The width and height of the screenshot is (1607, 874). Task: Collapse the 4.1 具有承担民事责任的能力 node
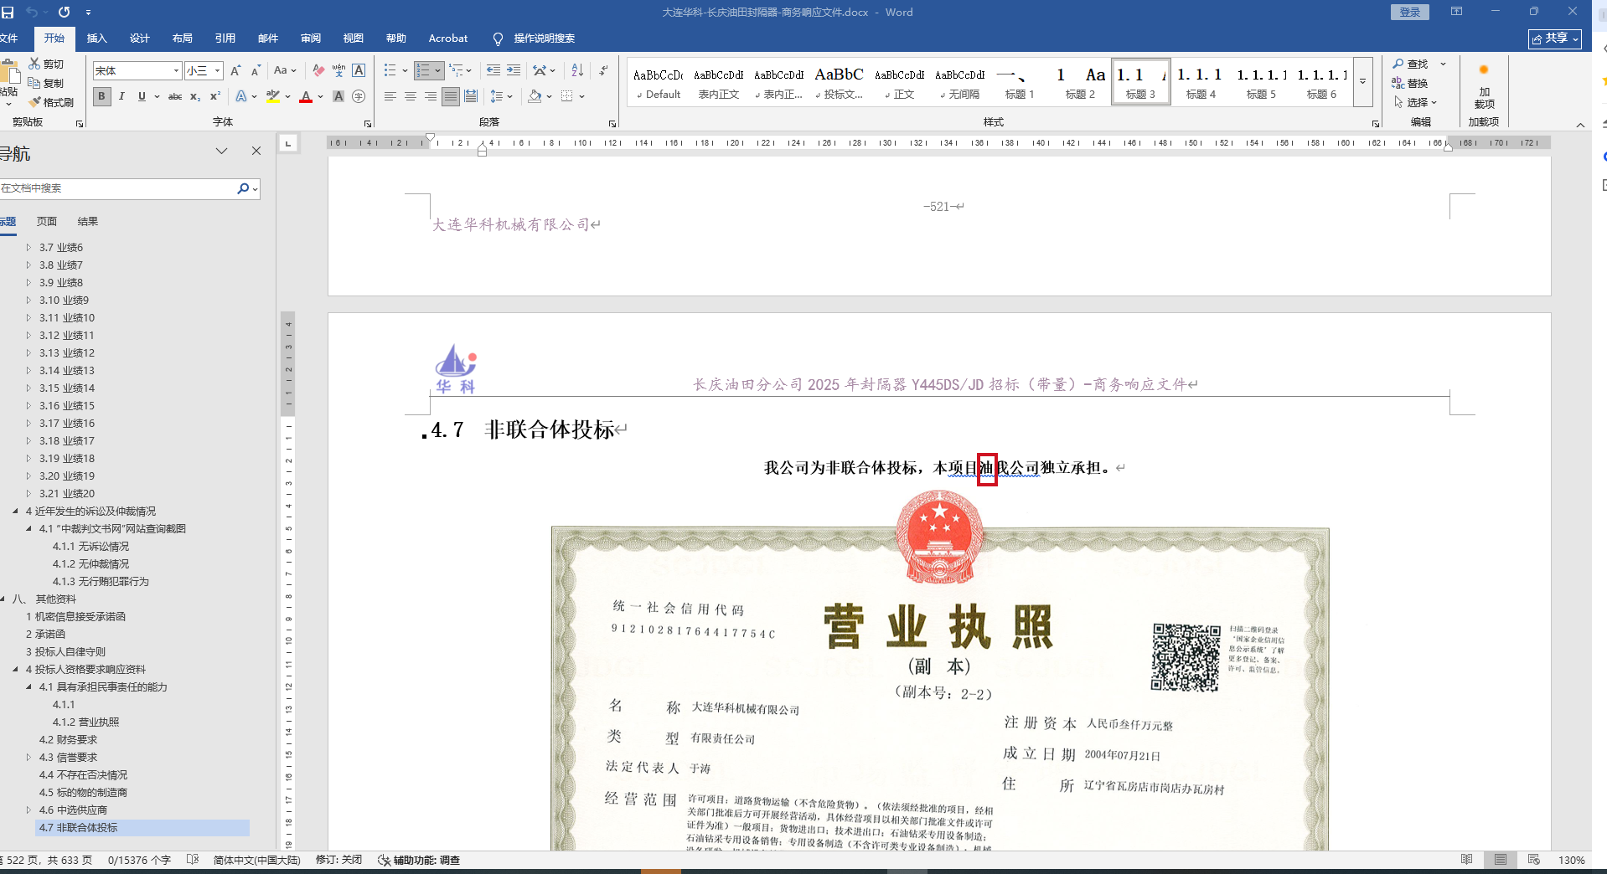click(x=28, y=686)
